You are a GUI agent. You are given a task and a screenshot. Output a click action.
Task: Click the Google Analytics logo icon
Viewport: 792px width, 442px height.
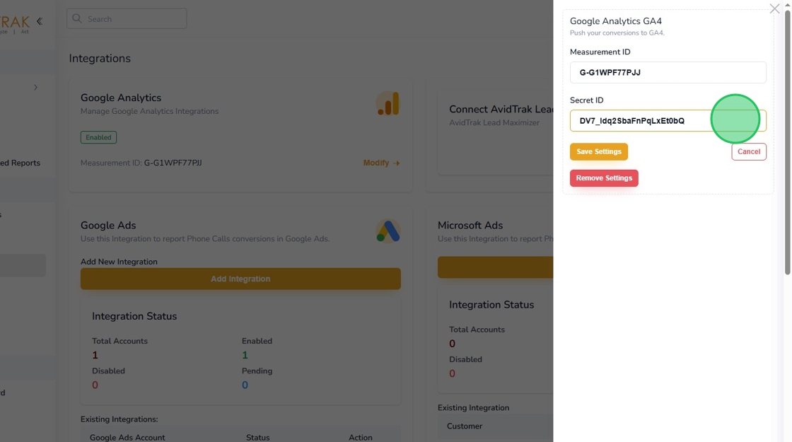(388, 103)
